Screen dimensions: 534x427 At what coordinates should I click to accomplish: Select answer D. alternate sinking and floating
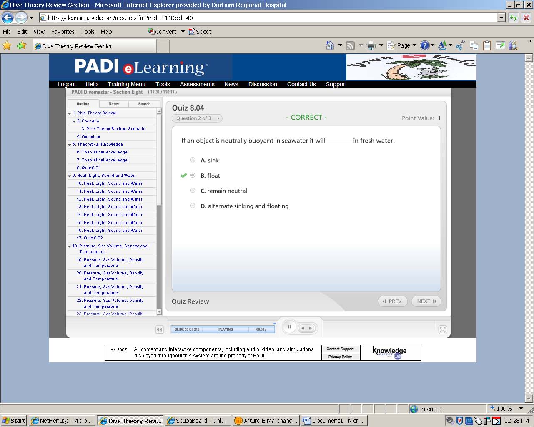click(193, 206)
